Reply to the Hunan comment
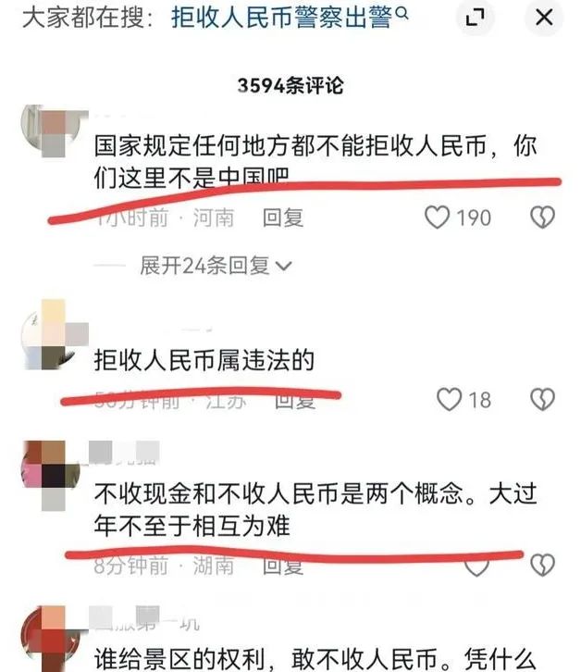 [x=283, y=566]
